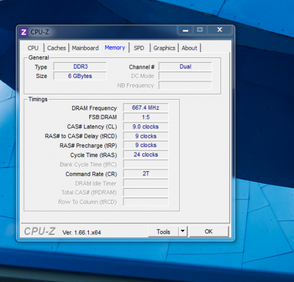Minimize the CPU-Z window
This screenshot has height=282, width=294.
185,30
